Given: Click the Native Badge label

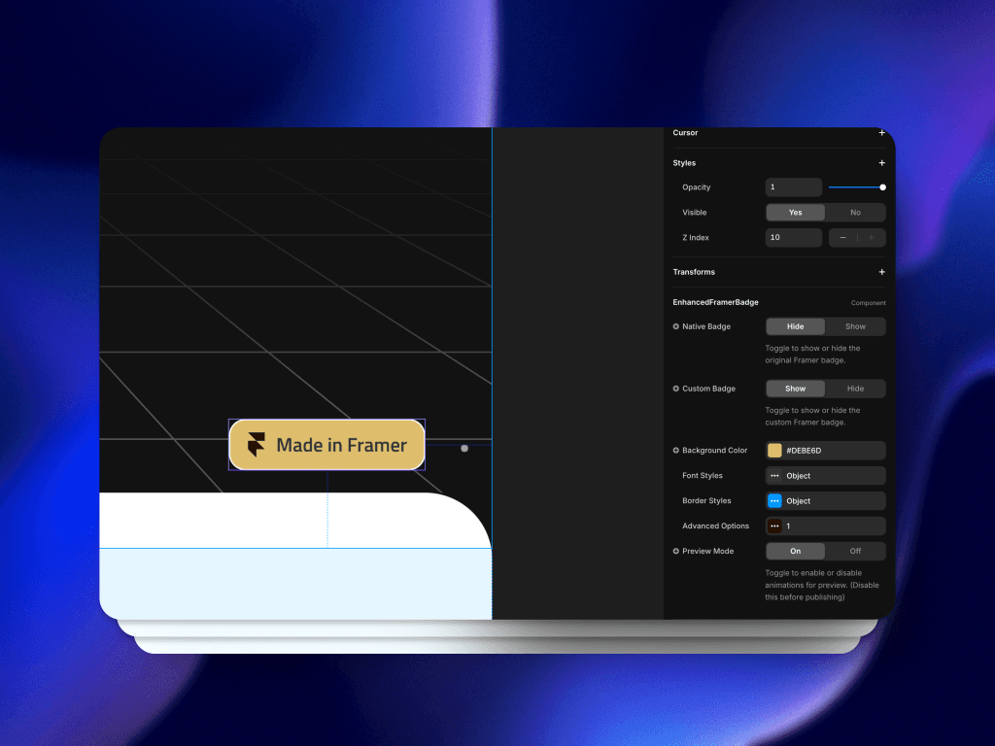Looking at the screenshot, I should [706, 326].
